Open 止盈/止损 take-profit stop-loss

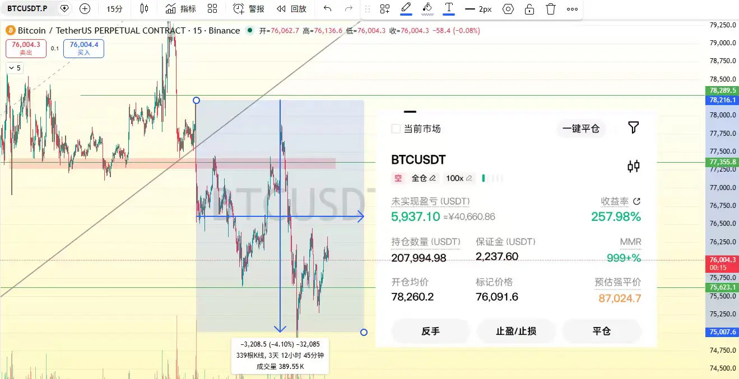click(516, 331)
